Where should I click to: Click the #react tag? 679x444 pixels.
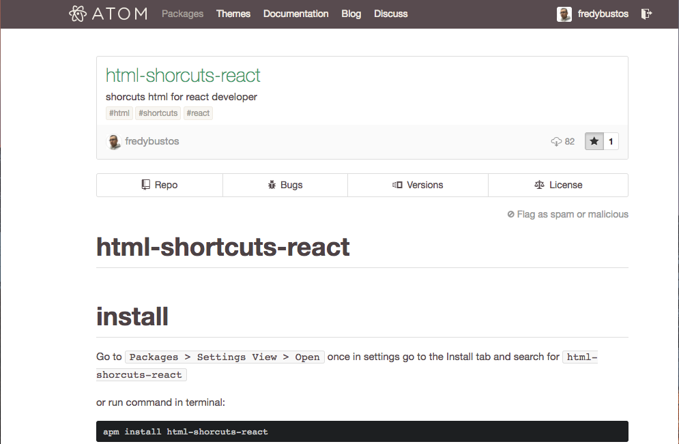pyautogui.click(x=198, y=113)
